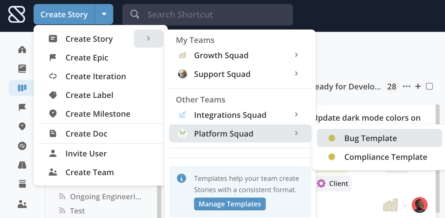The width and height of the screenshot is (445, 218).
Task: Click the info icon in templates tip
Action: (182, 179)
